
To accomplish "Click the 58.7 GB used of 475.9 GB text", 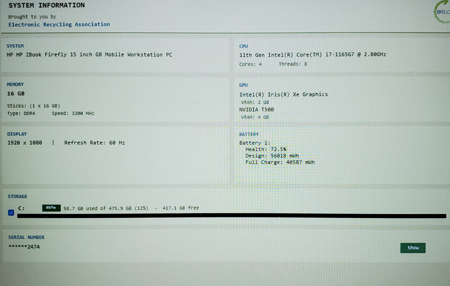I will click(x=106, y=208).
